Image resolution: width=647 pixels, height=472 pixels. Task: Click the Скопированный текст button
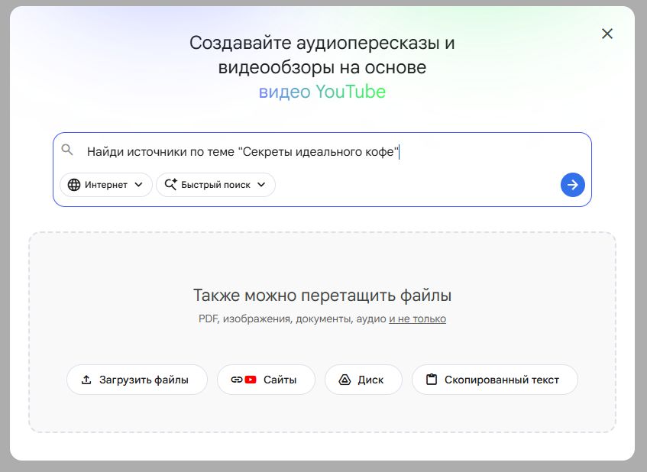click(x=495, y=380)
